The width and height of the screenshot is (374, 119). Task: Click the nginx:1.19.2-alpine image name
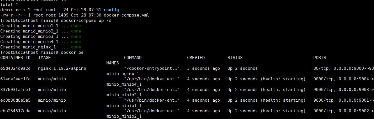click(x=62, y=68)
